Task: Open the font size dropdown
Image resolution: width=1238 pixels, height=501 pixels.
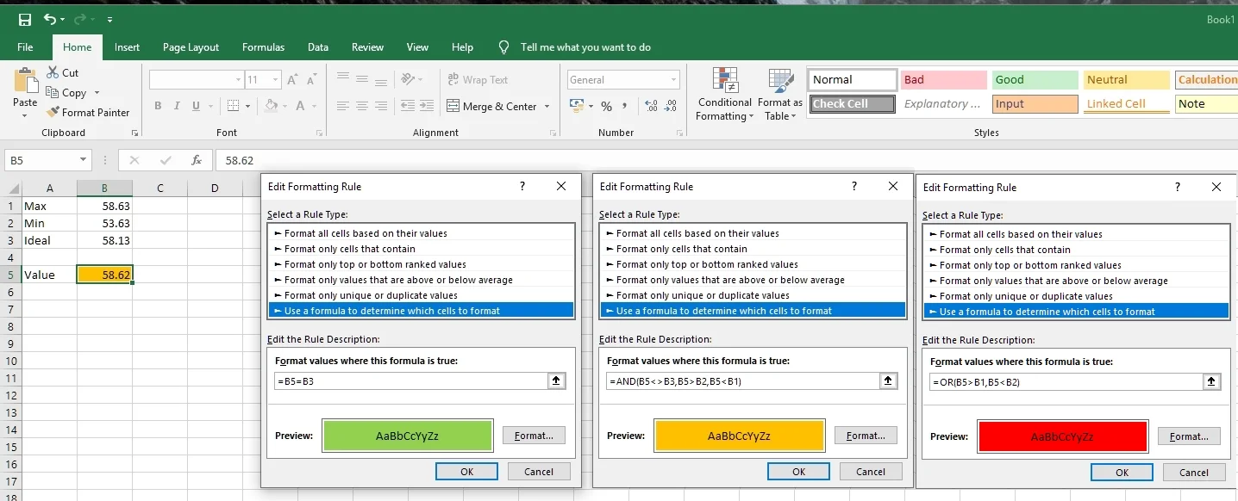Action: coord(276,80)
